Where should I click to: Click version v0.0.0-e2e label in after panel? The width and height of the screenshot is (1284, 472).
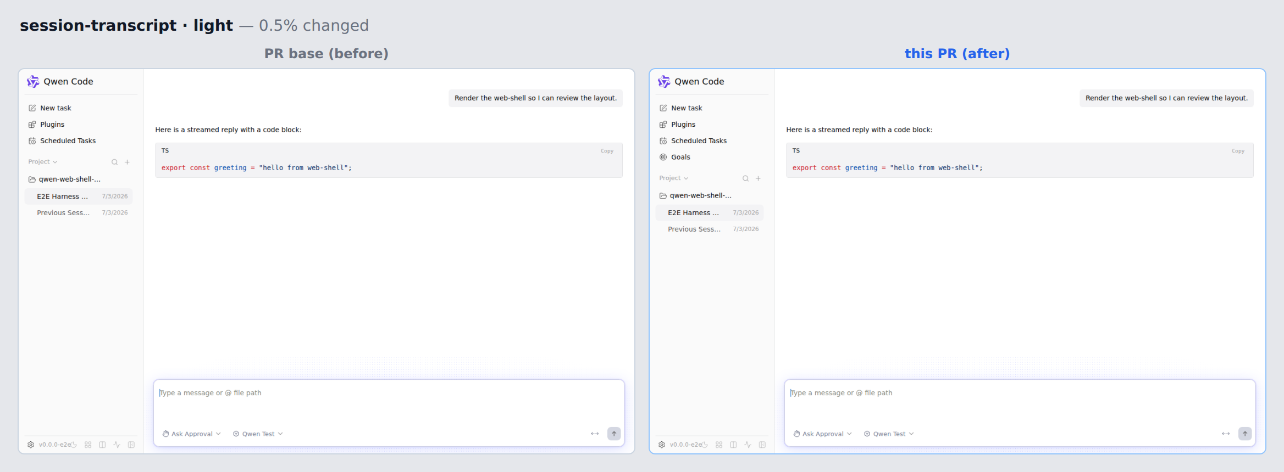pyautogui.click(x=685, y=445)
